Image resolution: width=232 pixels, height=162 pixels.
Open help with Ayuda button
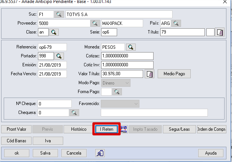pyautogui.click(x=211, y=153)
